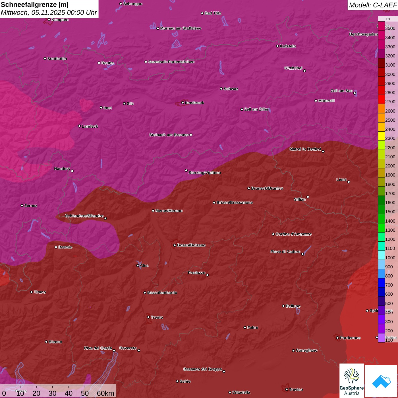398x398 pixels.
Task: Select the Trento city marker dot
Action: [x=148, y=317]
